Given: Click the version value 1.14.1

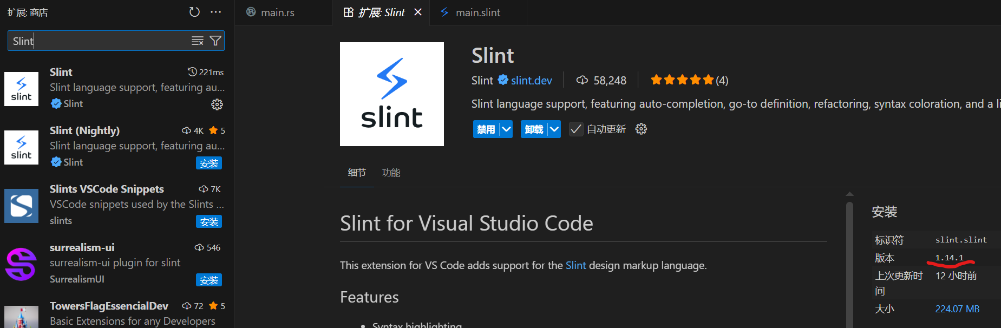Looking at the screenshot, I should (x=950, y=258).
